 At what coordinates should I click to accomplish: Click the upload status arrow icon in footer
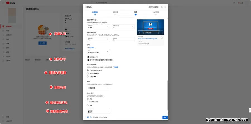[85, 117]
